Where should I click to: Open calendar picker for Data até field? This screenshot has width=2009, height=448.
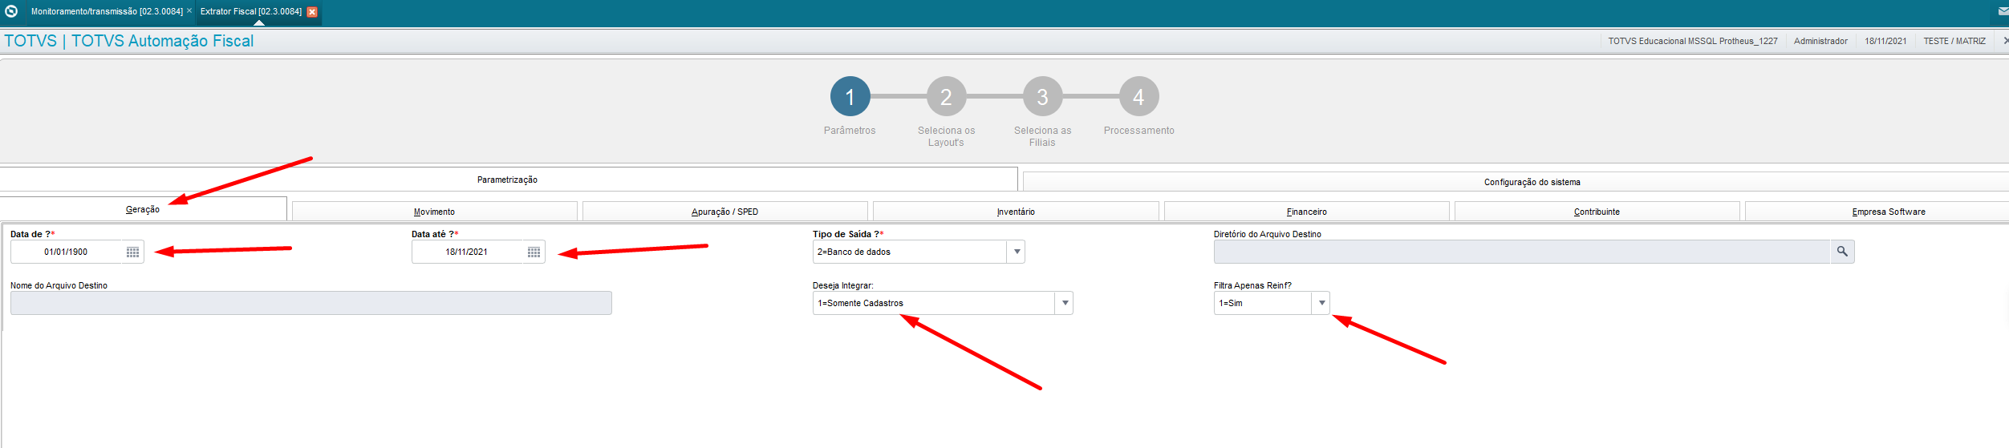point(534,252)
